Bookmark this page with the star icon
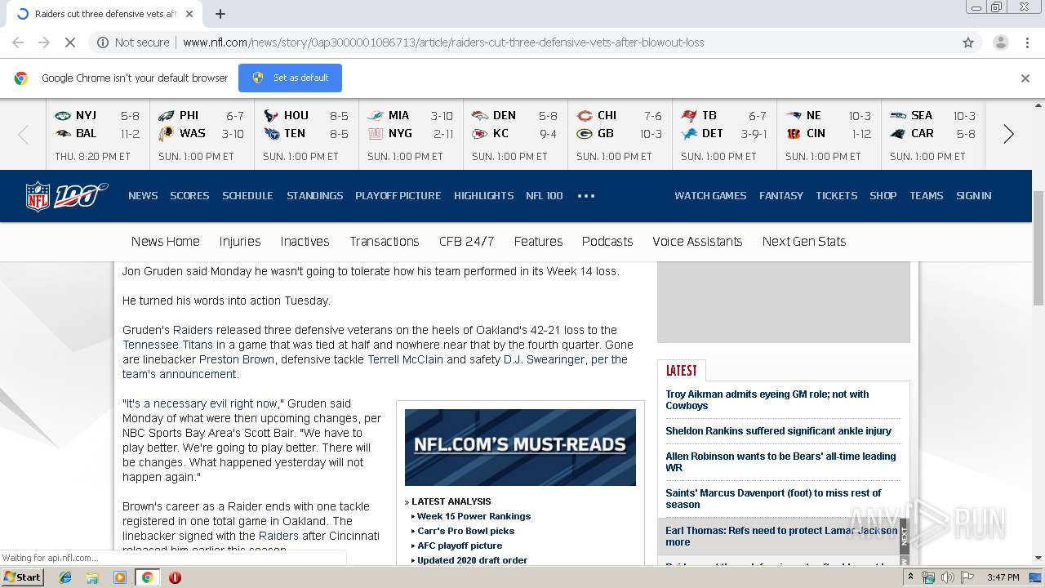This screenshot has height=588, width=1045. tap(968, 42)
